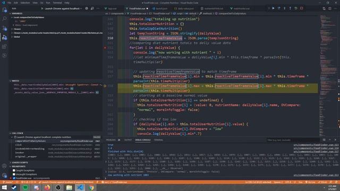Click 'Launch Chrome against localhost' in status bar
Viewport: 340px width, 191px height.
67,183
